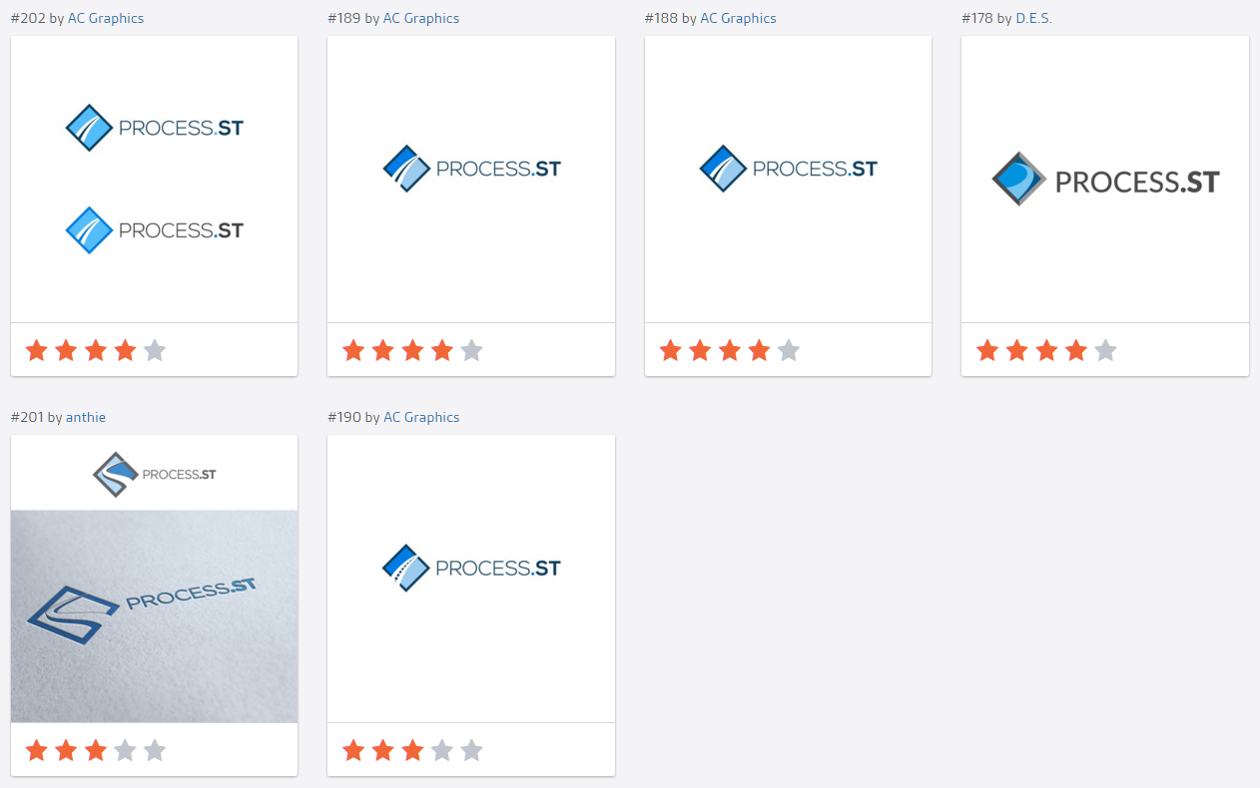Rate entry #188 two stars
The image size is (1260, 788).
(x=700, y=350)
